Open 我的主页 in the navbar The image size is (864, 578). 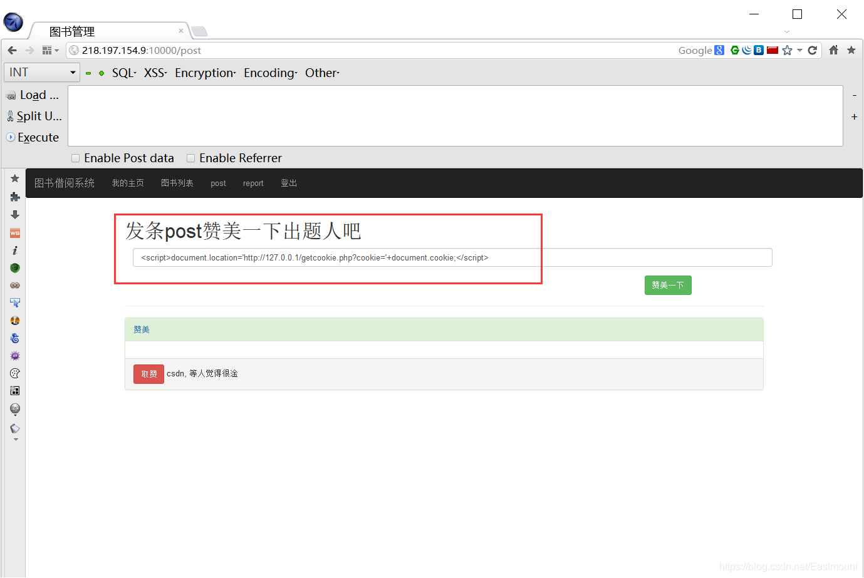pos(128,183)
